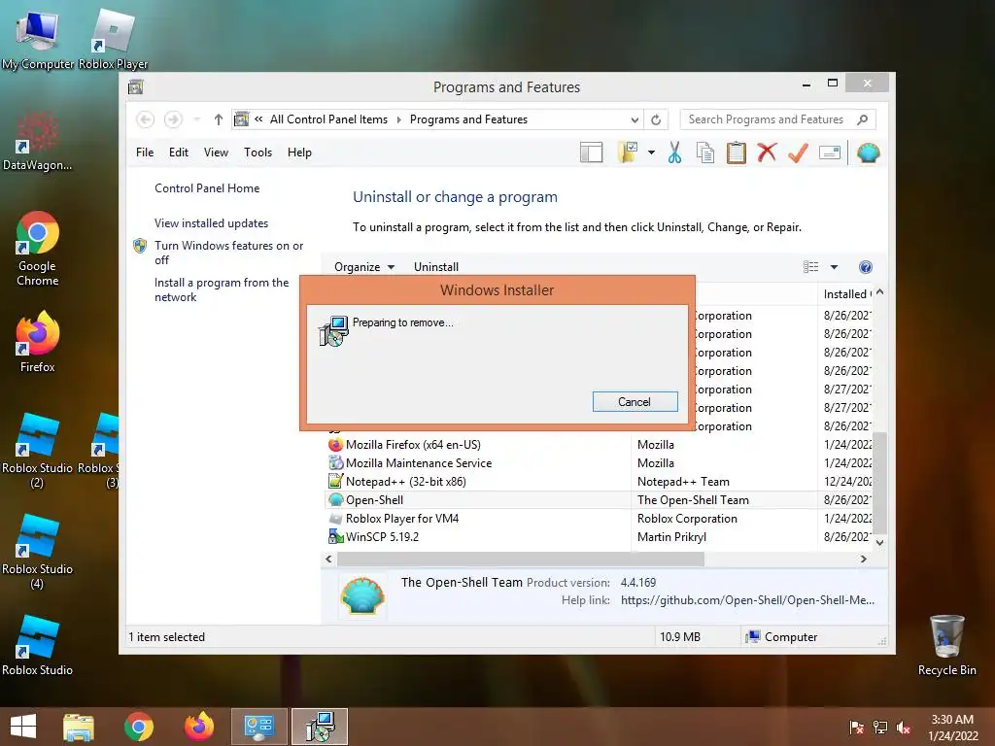Viewport: 995px width, 746px height.
Task: Click the network tray icon
Action: [x=880, y=728]
